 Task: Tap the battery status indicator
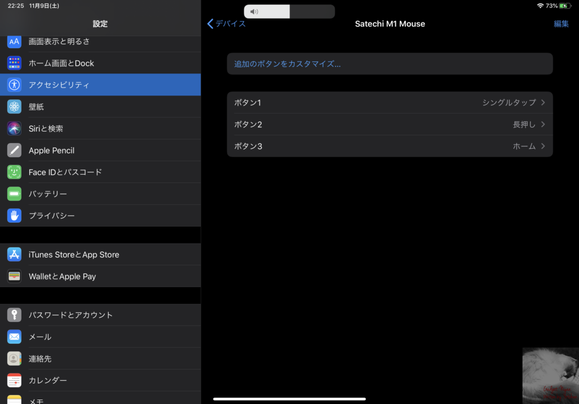point(565,6)
